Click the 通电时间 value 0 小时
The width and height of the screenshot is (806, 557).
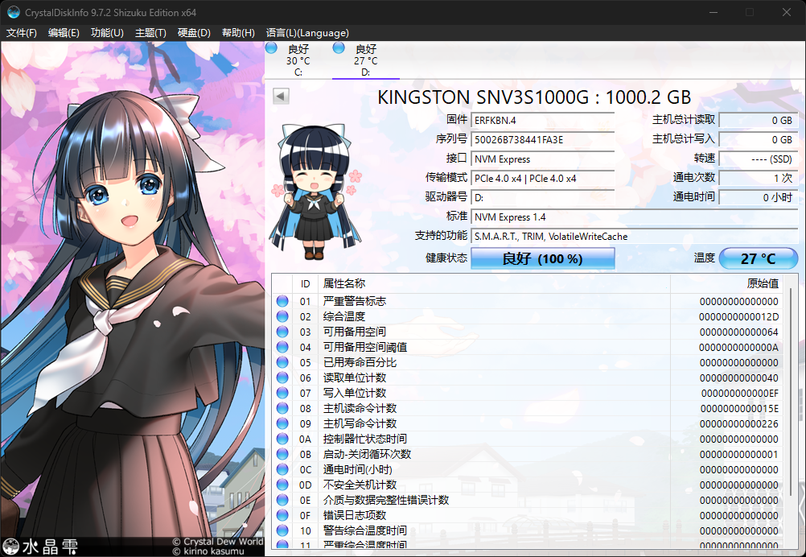coord(759,197)
